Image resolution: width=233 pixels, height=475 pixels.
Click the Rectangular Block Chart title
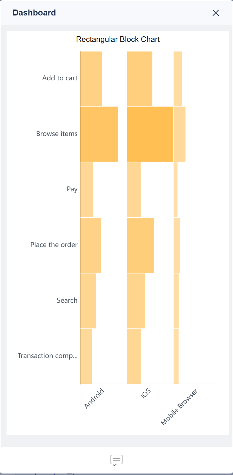(x=118, y=39)
